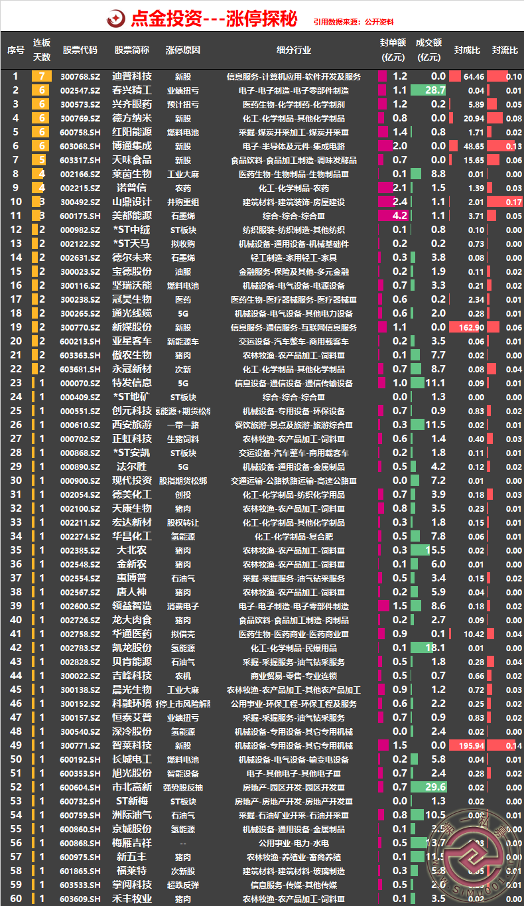
Task: Select the 序号 column header
Action: (16, 50)
